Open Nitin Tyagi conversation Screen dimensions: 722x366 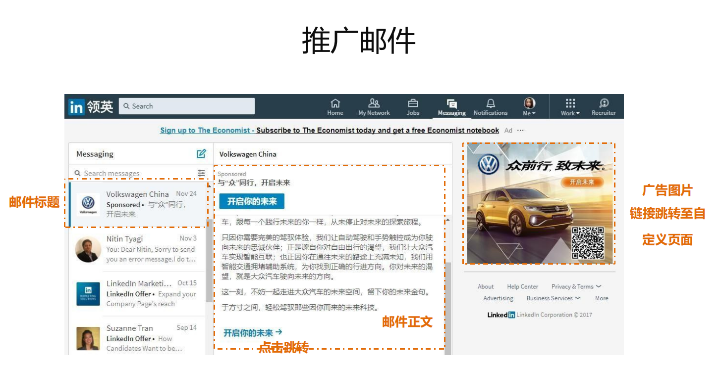(x=138, y=249)
